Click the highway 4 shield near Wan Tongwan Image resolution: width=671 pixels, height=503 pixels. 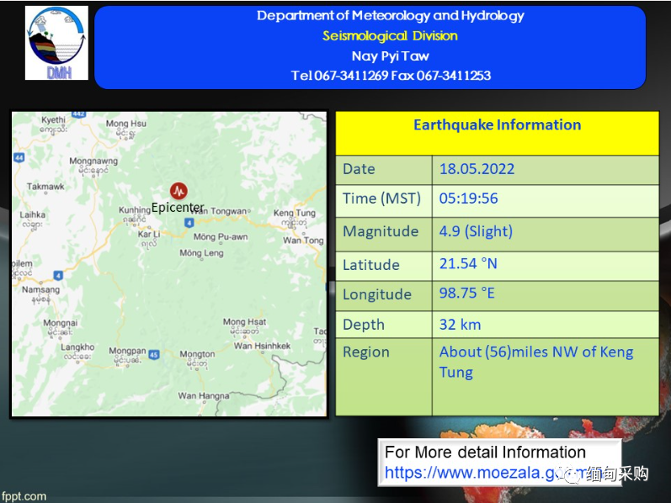coord(189,223)
